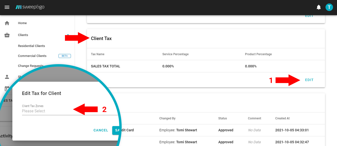Click the Staff person icon
337x146 pixels.
click(7, 77)
